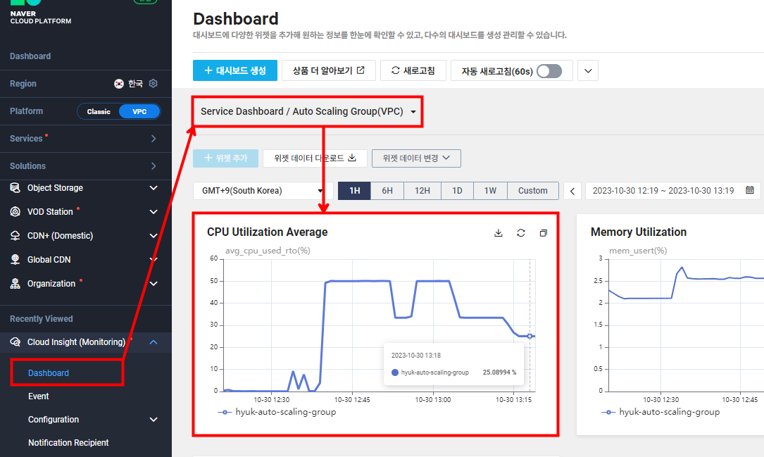Click the CPU Utilization Average widget title
764x457 pixels.
click(268, 232)
